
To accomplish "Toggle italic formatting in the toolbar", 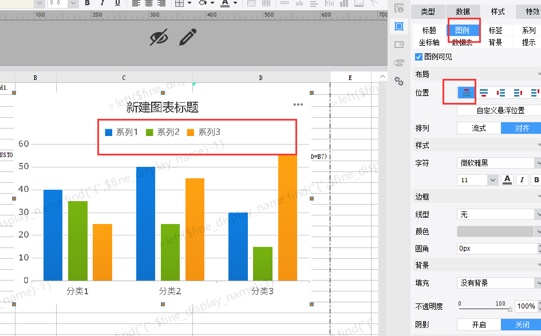I will 102,3.
